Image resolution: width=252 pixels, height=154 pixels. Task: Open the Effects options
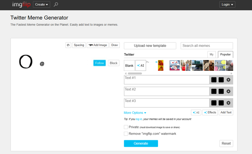click(210, 113)
